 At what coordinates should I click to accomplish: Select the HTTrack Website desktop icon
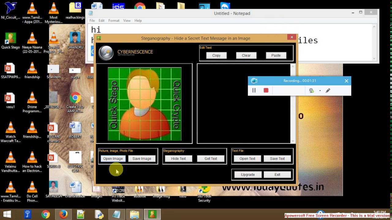click(x=118, y=194)
